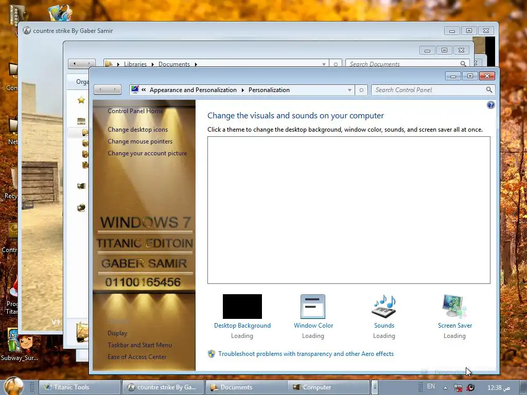Click refresh button beside Personalization address bar
Screen dimensions: 527x395
coord(361,90)
